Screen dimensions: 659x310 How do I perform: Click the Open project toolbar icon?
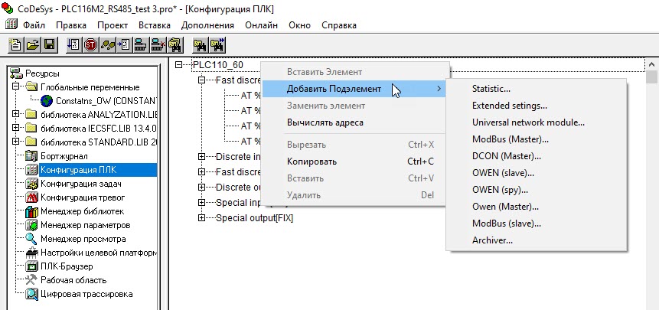click(x=32, y=44)
